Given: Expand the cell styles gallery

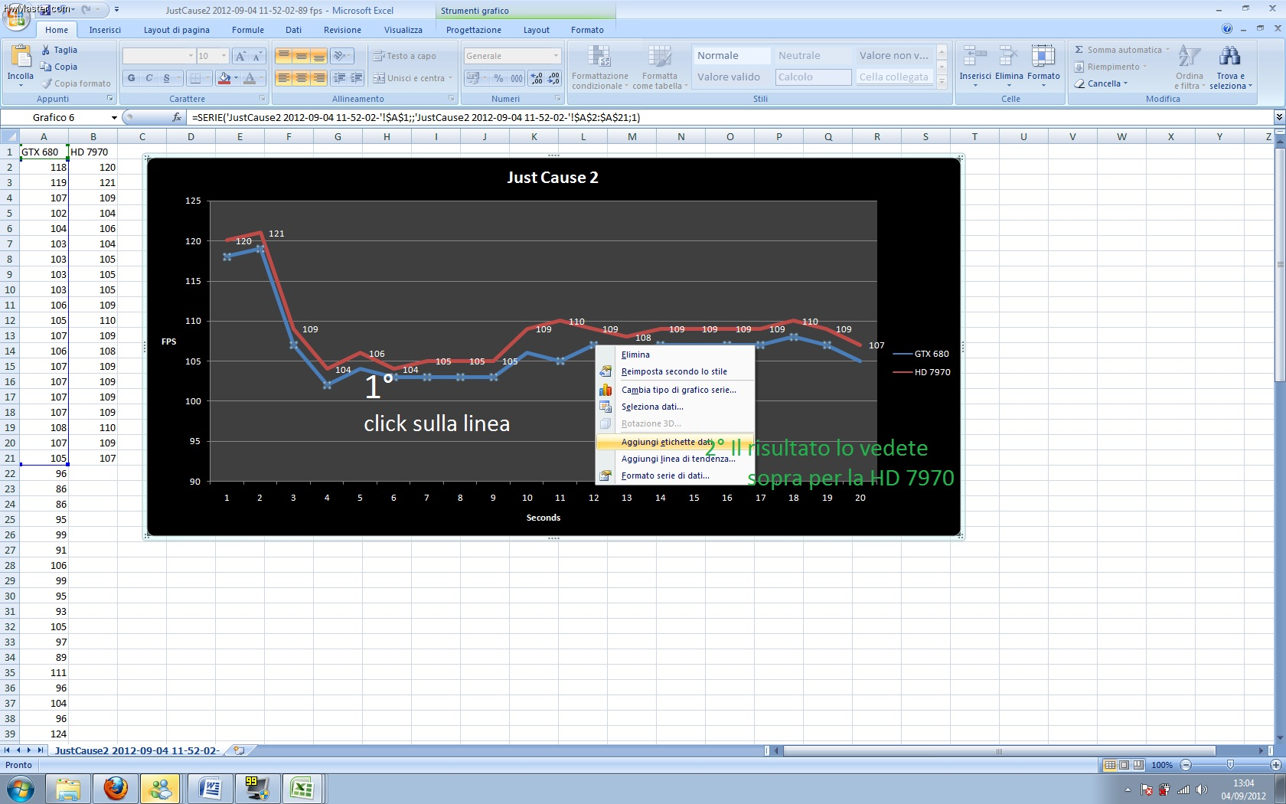Looking at the screenshot, I should [x=942, y=82].
